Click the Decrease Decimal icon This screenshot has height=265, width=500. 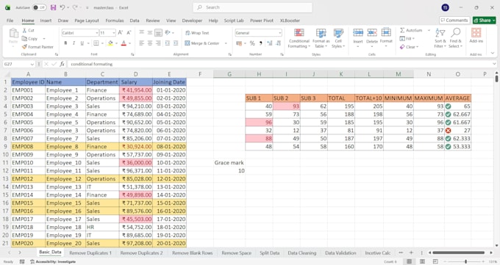tap(279, 43)
